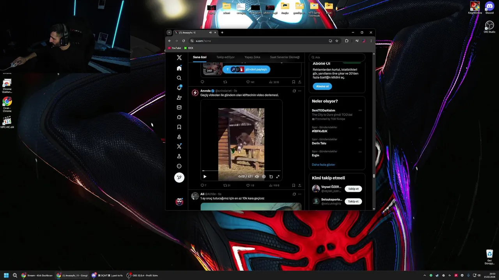This screenshot has height=280, width=499.
Task: Open Bookmarks icon in X sidebar
Action: pos(179,127)
